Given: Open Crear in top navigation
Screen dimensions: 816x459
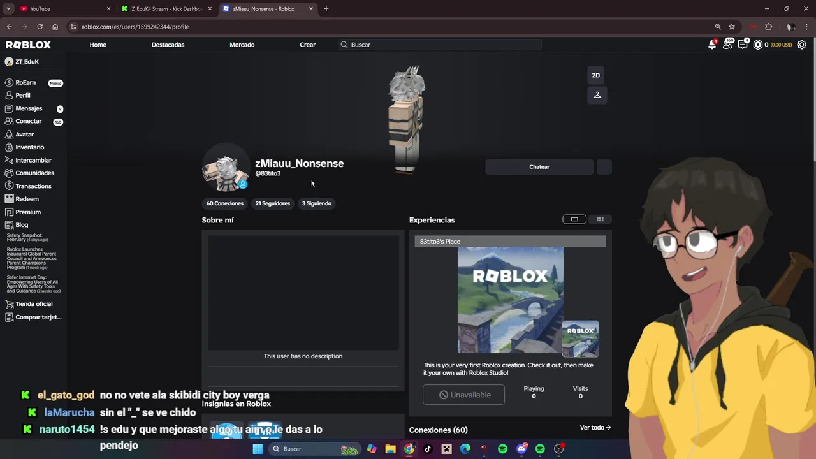Looking at the screenshot, I should (307, 45).
